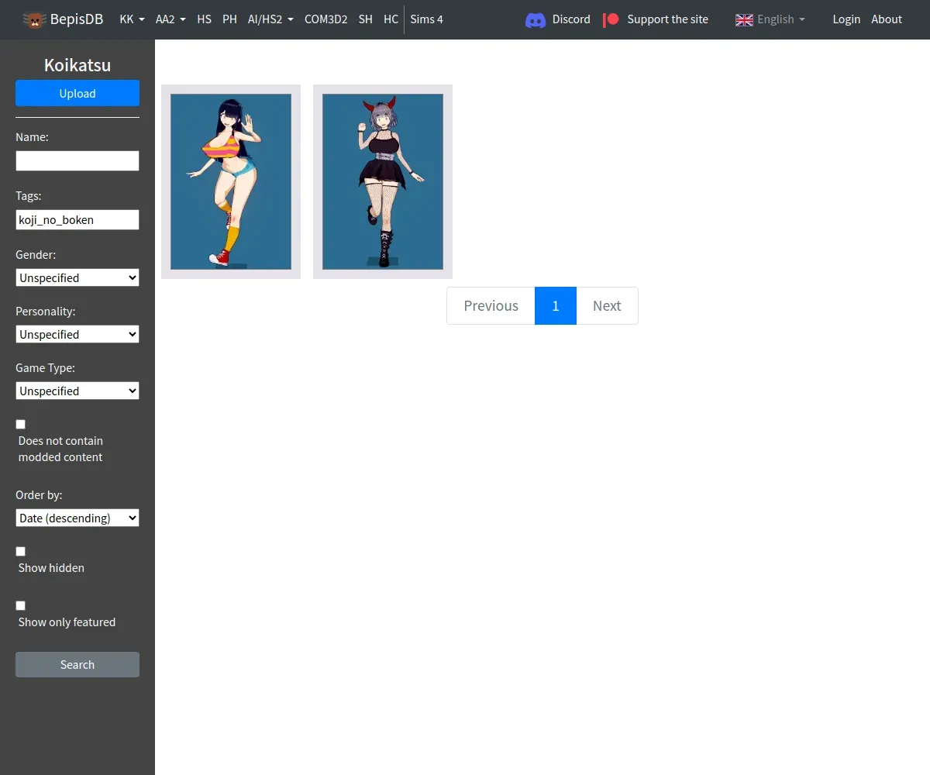Click the Koikatsu sidebar heading
The image size is (930, 775).
point(77,65)
